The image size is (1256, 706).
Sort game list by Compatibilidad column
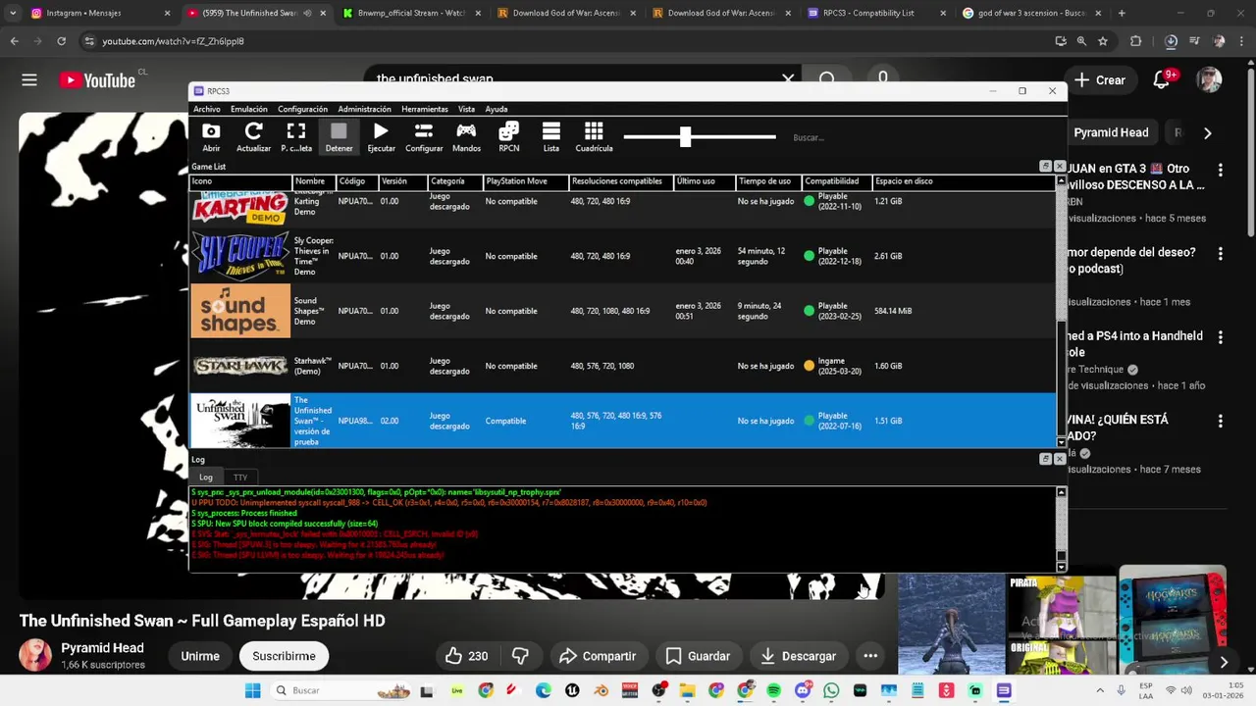point(836,181)
